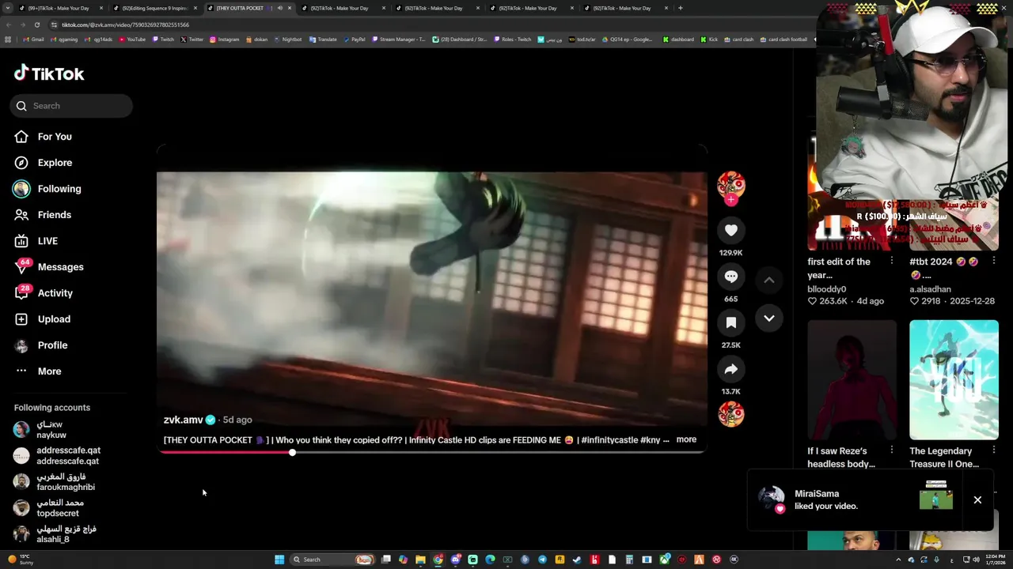Image resolution: width=1013 pixels, height=569 pixels.
Task: Expand the caption with 'more'
Action: pos(686,439)
